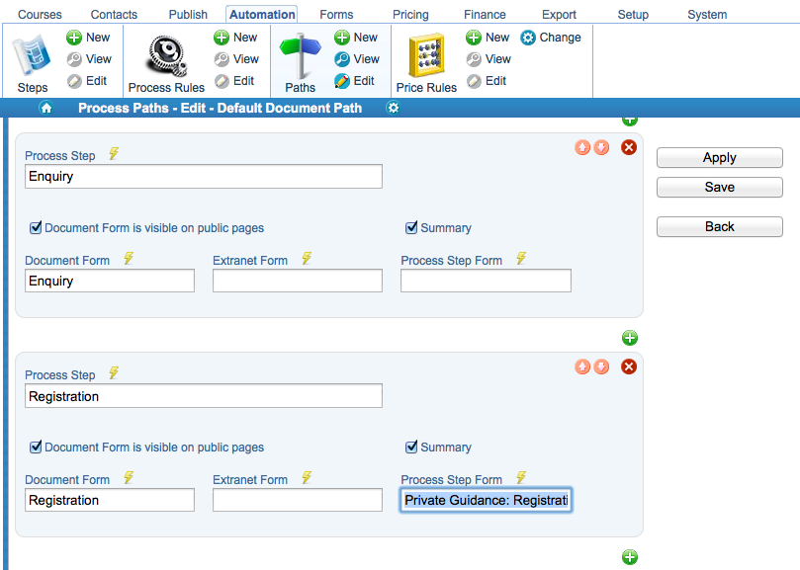The image size is (800, 570).
Task: Toggle Summary checkbox for Enquiry step
Action: click(411, 227)
